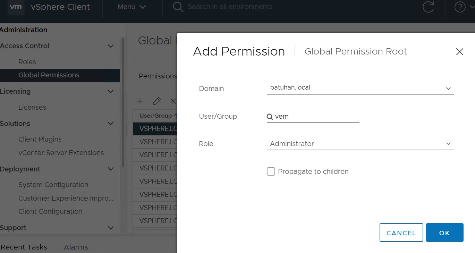Viewport: 475px width, 253px height.
Task: Open the Recent Tasks tab
Action: (24, 247)
